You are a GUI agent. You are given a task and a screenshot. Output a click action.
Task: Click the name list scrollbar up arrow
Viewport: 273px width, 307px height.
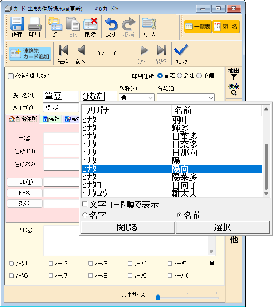(266, 109)
